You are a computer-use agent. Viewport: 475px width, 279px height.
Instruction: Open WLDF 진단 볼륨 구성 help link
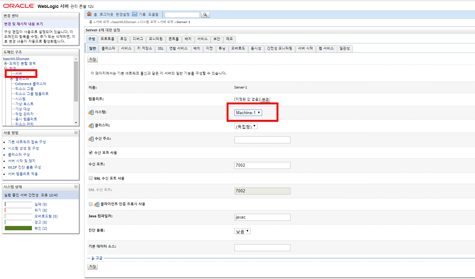pos(24,167)
